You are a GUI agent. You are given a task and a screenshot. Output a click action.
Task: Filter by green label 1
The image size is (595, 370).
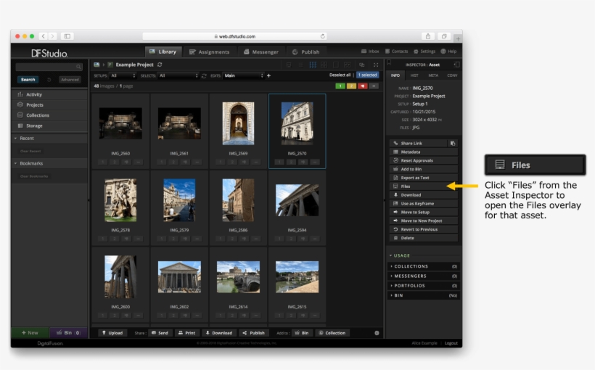(340, 86)
